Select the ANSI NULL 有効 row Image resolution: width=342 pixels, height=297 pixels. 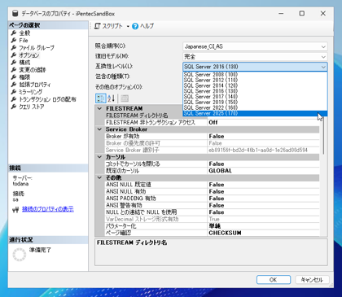pos(212,191)
